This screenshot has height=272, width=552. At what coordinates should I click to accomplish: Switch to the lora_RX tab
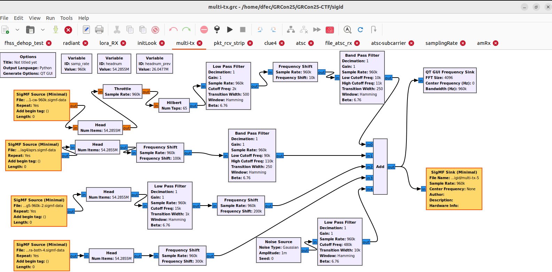109,43
